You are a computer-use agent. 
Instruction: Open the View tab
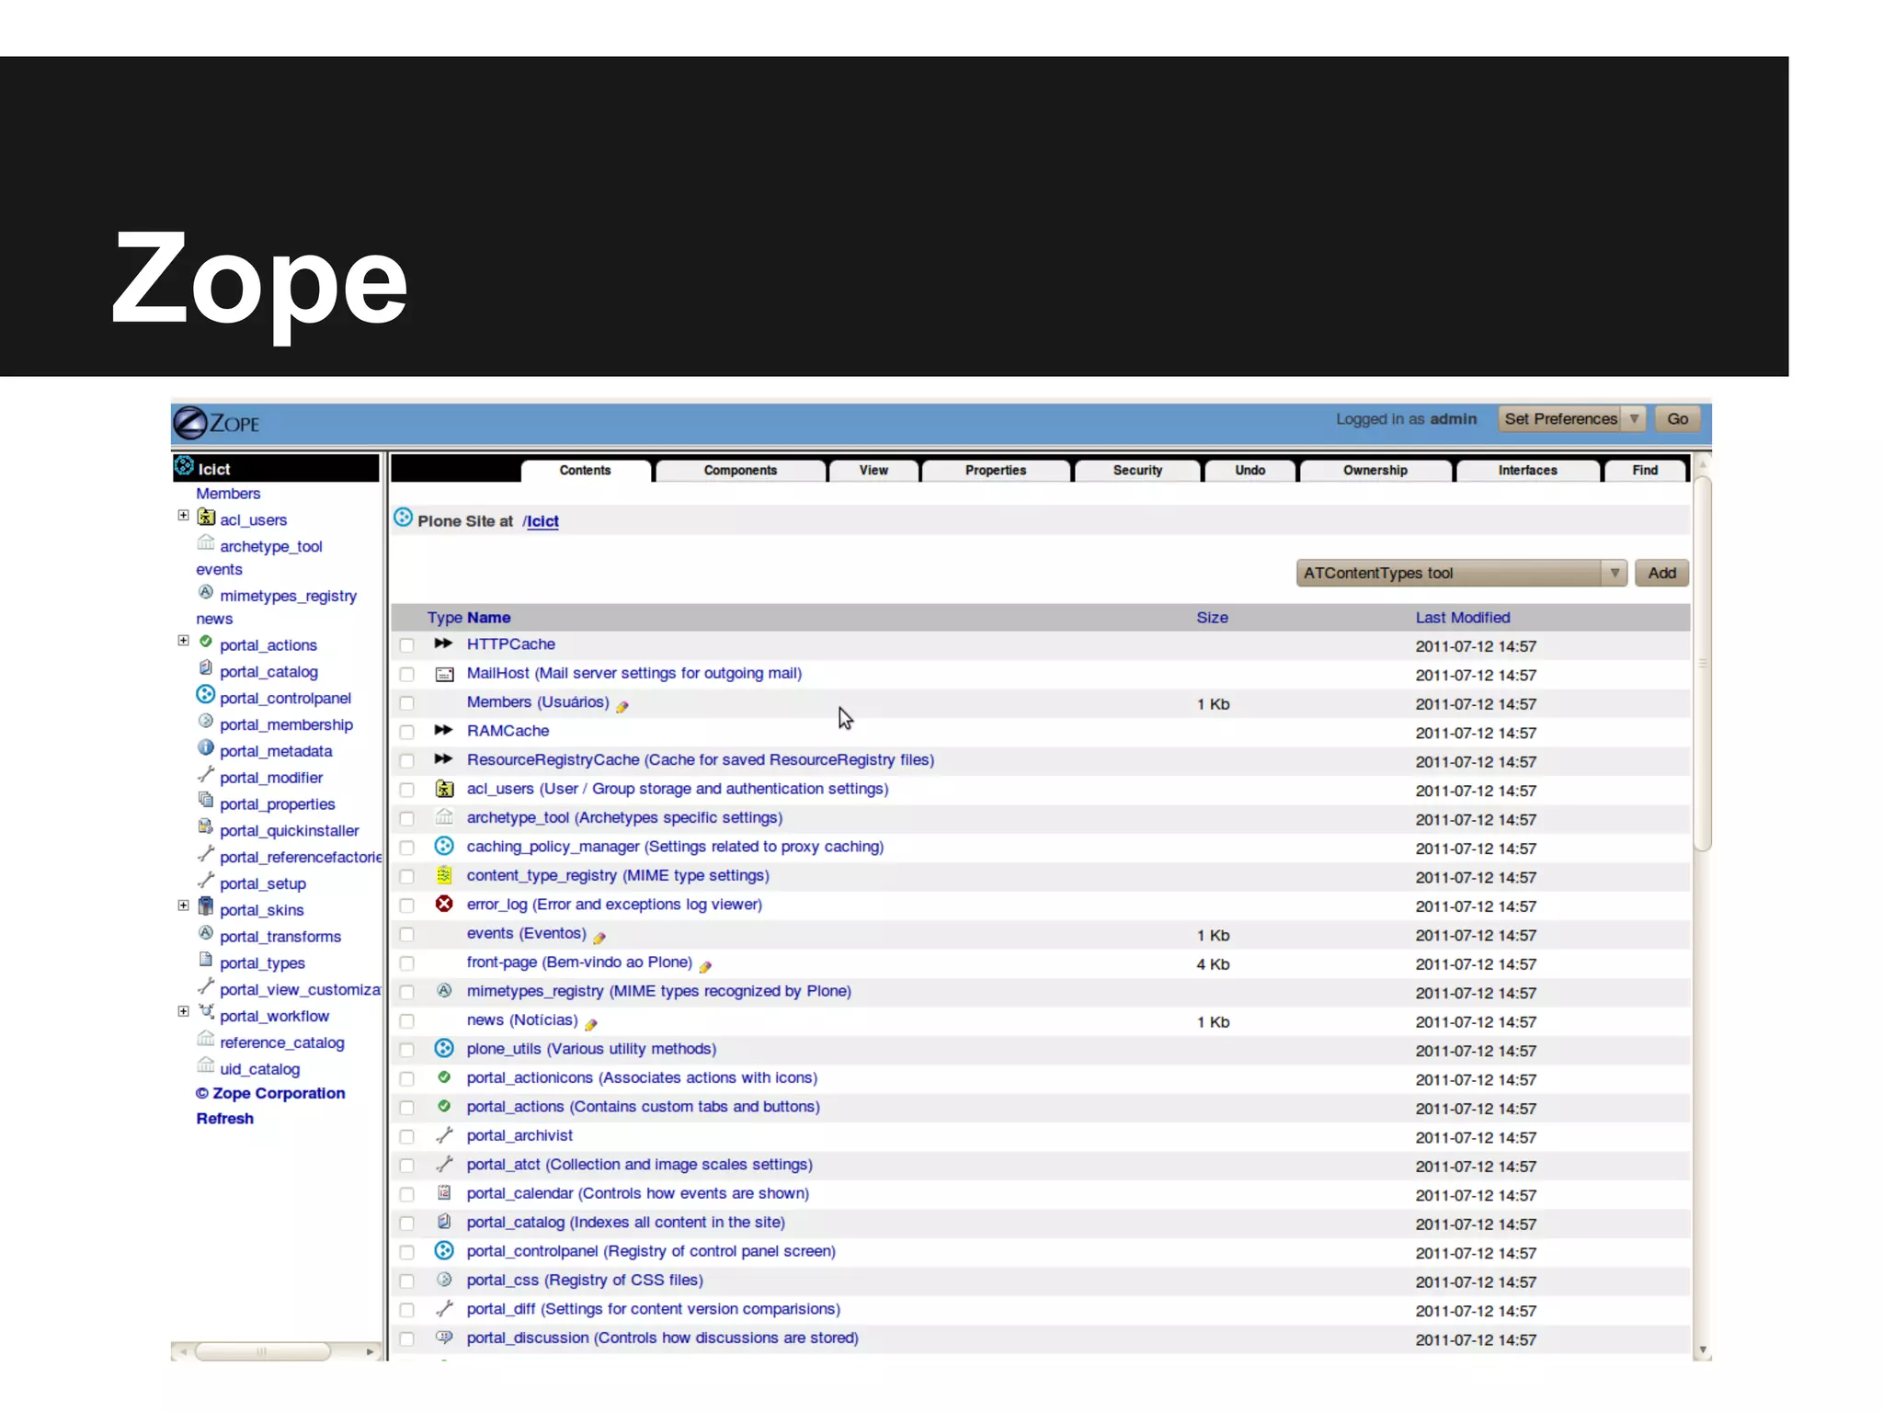873,470
